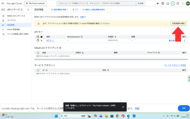Tick the OAuth 2.0 clients header checkbox
This screenshot has width=190, height=119.
[x=38, y=52]
